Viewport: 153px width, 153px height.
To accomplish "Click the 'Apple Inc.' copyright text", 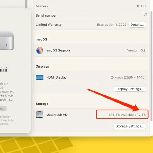I will pyautogui.click(x=9, y=121).
